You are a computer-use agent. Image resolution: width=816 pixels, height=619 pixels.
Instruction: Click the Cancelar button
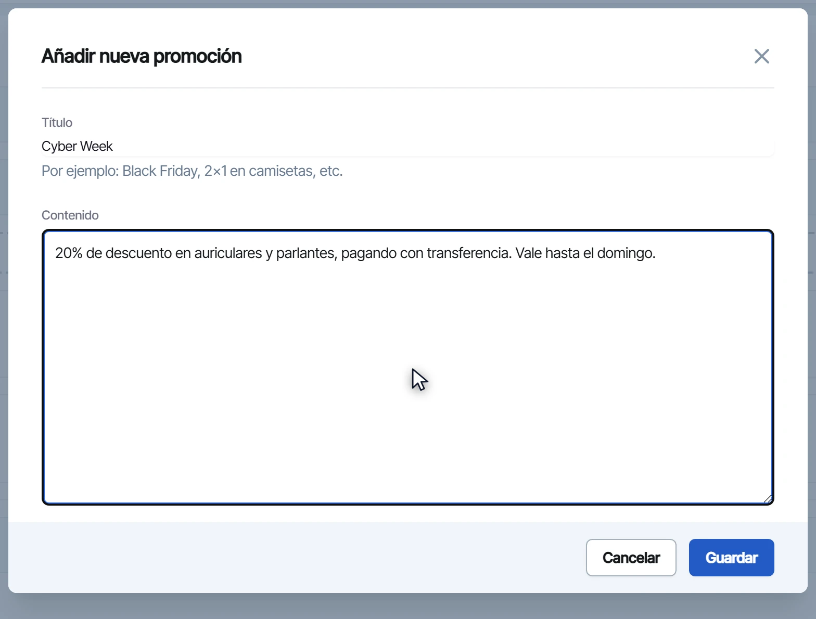631,558
